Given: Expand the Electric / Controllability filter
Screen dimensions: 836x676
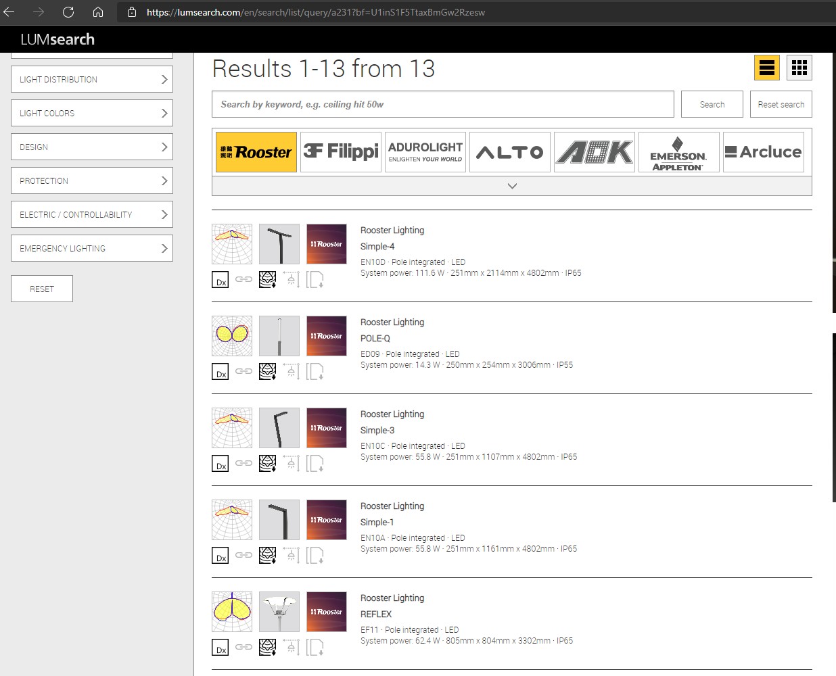Looking at the screenshot, I should tap(92, 214).
